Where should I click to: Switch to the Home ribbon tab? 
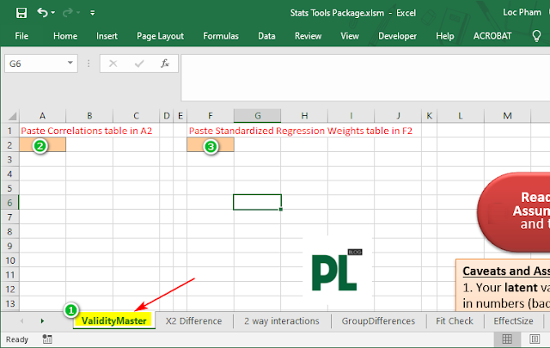click(x=65, y=36)
